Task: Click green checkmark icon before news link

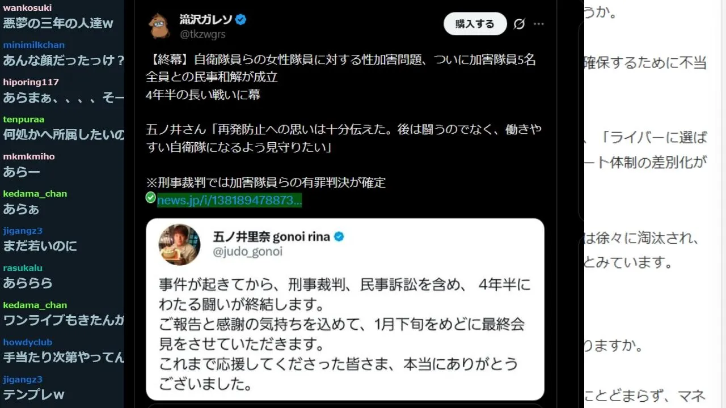Action: coord(150,197)
